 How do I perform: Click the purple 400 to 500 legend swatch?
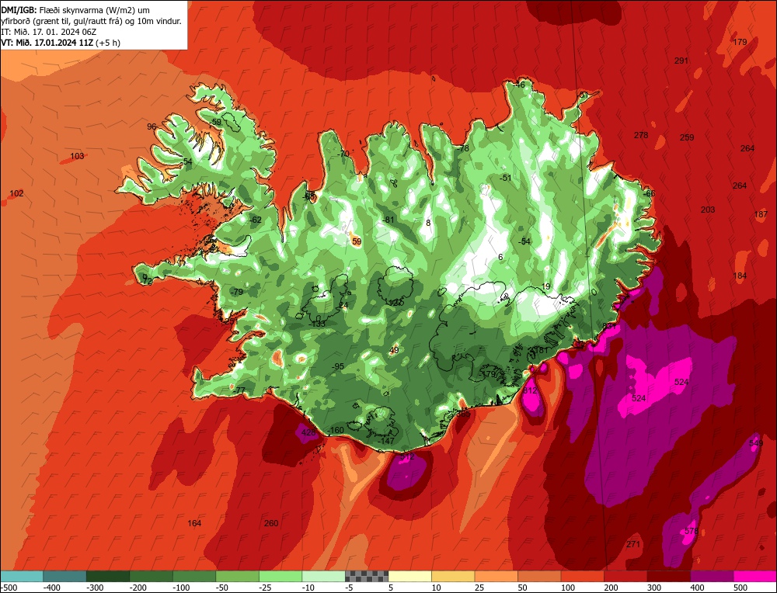pos(712,576)
